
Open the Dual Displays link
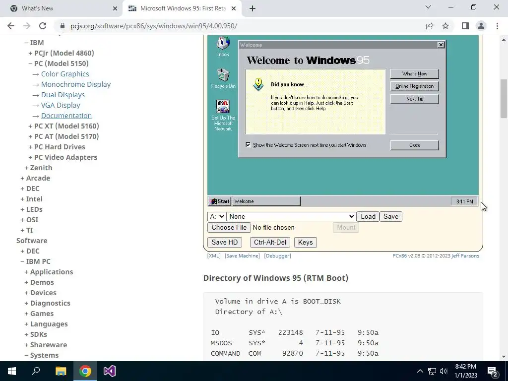tap(63, 95)
